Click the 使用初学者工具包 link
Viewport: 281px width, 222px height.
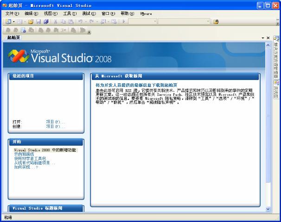coord(30,159)
